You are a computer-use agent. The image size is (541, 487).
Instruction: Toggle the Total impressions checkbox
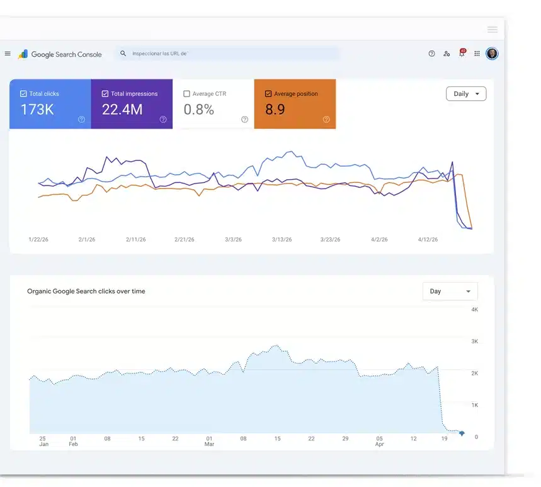click(105, 93)
